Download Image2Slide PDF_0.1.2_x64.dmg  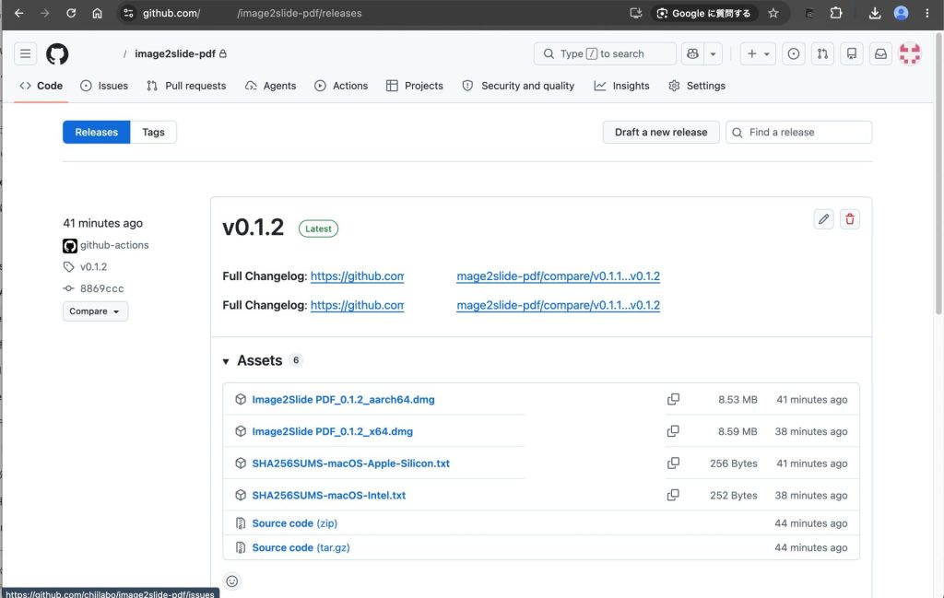point(332,431)
